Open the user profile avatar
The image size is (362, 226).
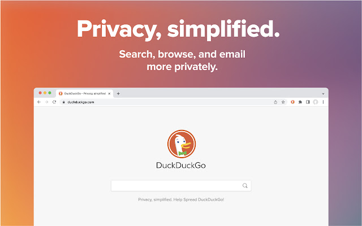click(x=316, y=102)
